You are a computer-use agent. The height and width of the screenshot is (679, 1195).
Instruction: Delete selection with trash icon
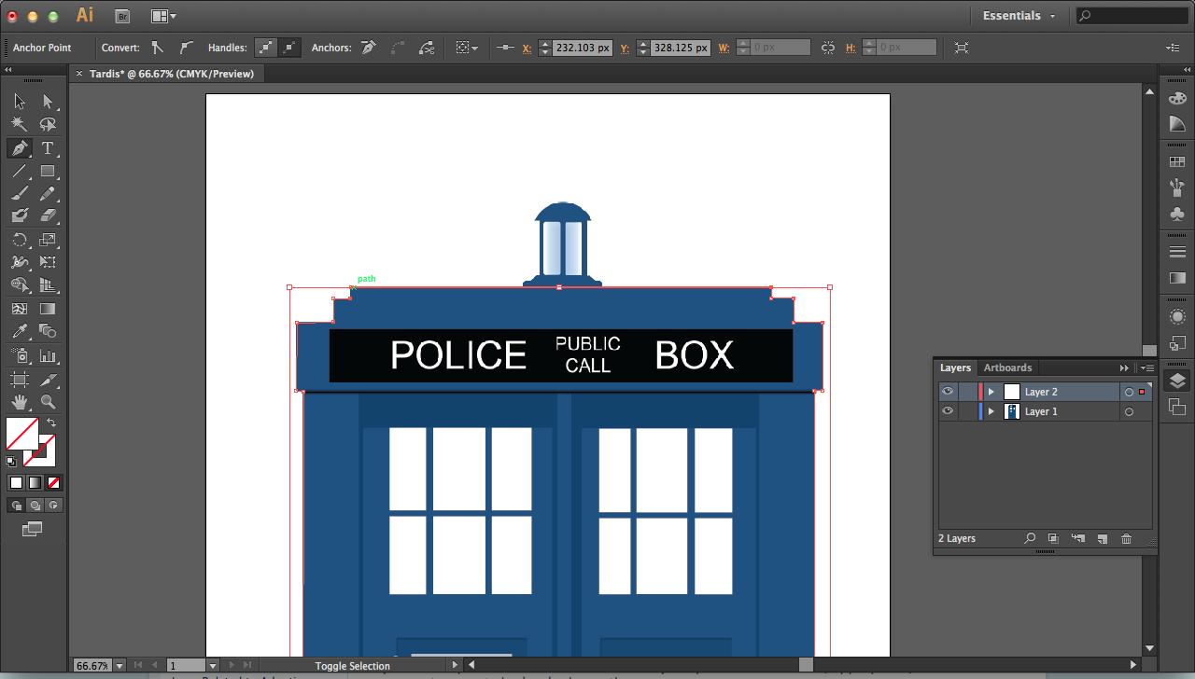tap(1126, 538)
